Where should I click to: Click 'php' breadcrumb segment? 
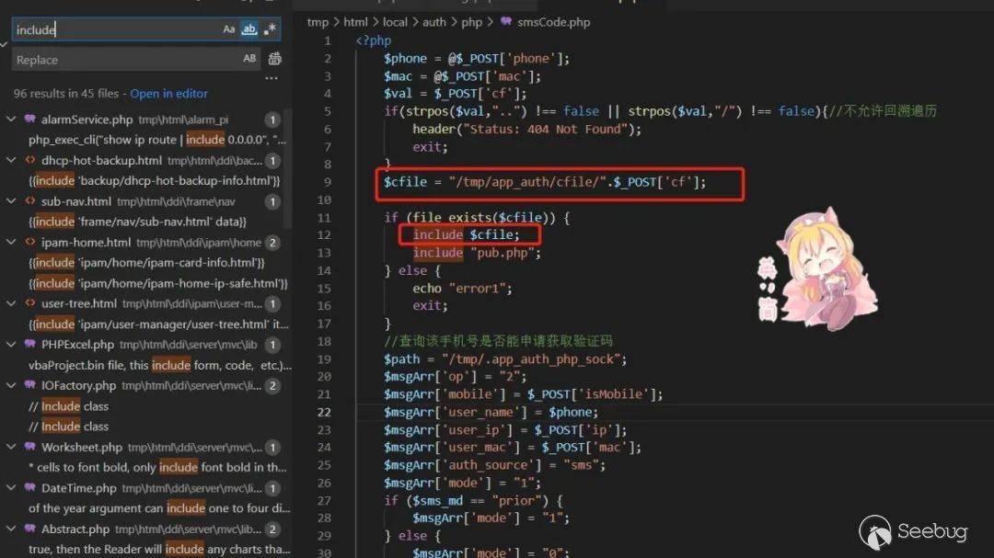point(471,22)
